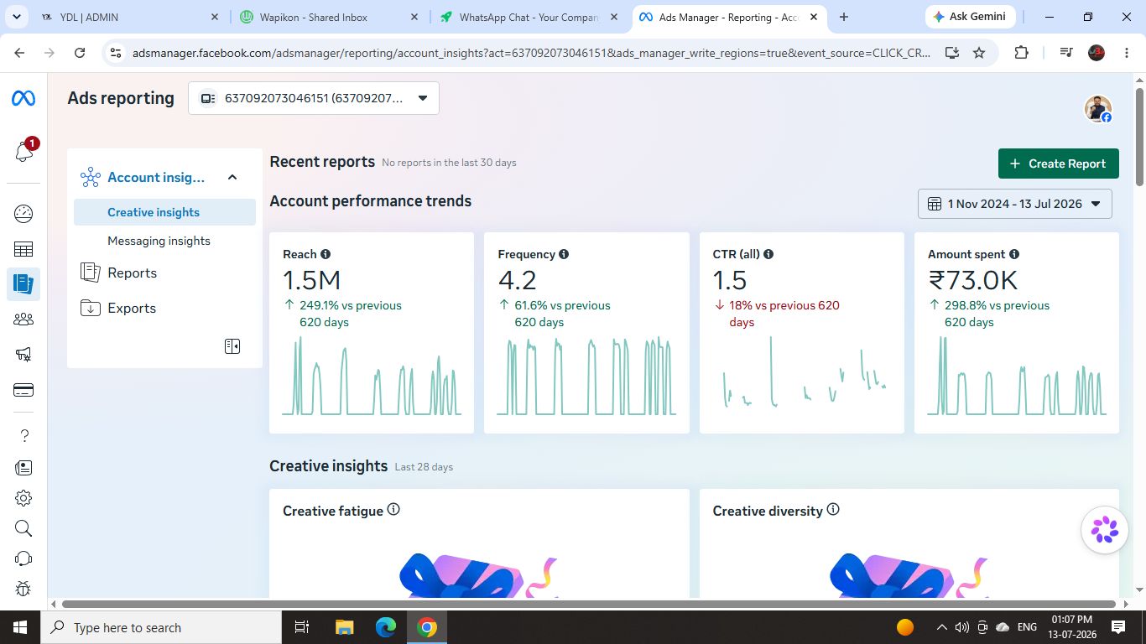Click the 1.5M reach value
Screen dimensions: 1146x644
(x=312, y=280)
